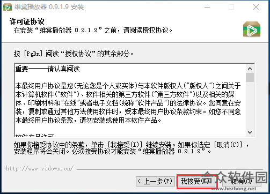Viewport: 270px width, 194px height.
Task: Click the installer icon in title bar
Action: [x=7, y=7]
